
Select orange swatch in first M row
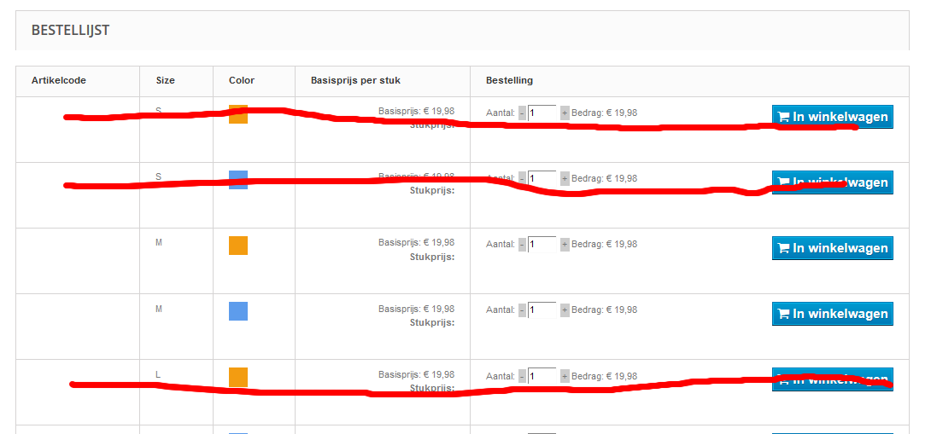click(238, 246)
